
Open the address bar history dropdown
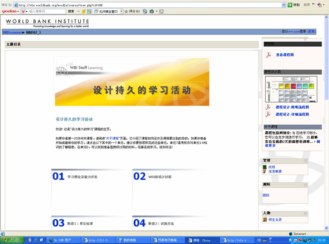(x=283, y=5)
